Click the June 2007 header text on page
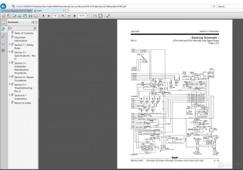This screenshot has width=243, height=170. (135, 32)
